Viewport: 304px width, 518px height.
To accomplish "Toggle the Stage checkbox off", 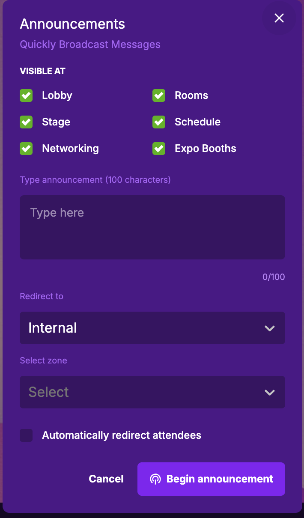I will 26,122.
